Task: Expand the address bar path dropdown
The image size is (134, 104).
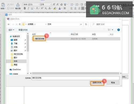Action: pos(81,24)
